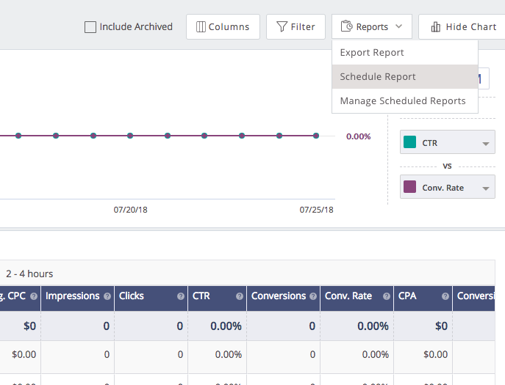
Task: Select Export Report from the menu
Action: (372, 53)
